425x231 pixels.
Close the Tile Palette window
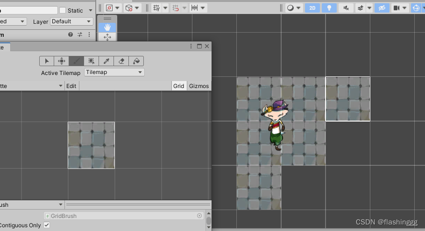tap(207, 46)
